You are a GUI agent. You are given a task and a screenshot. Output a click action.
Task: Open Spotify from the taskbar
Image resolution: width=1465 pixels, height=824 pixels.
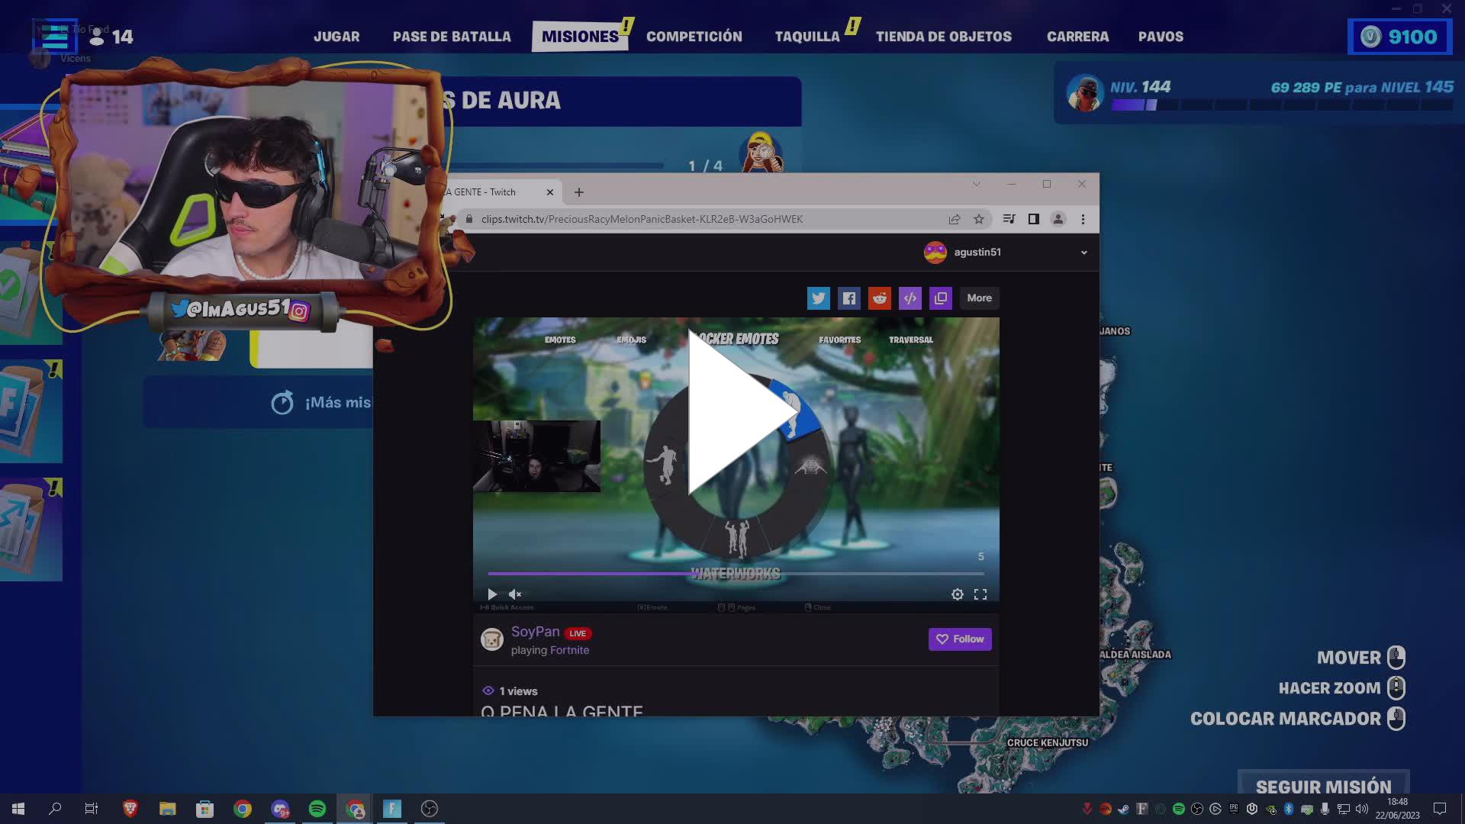click(x=318, y=809)
